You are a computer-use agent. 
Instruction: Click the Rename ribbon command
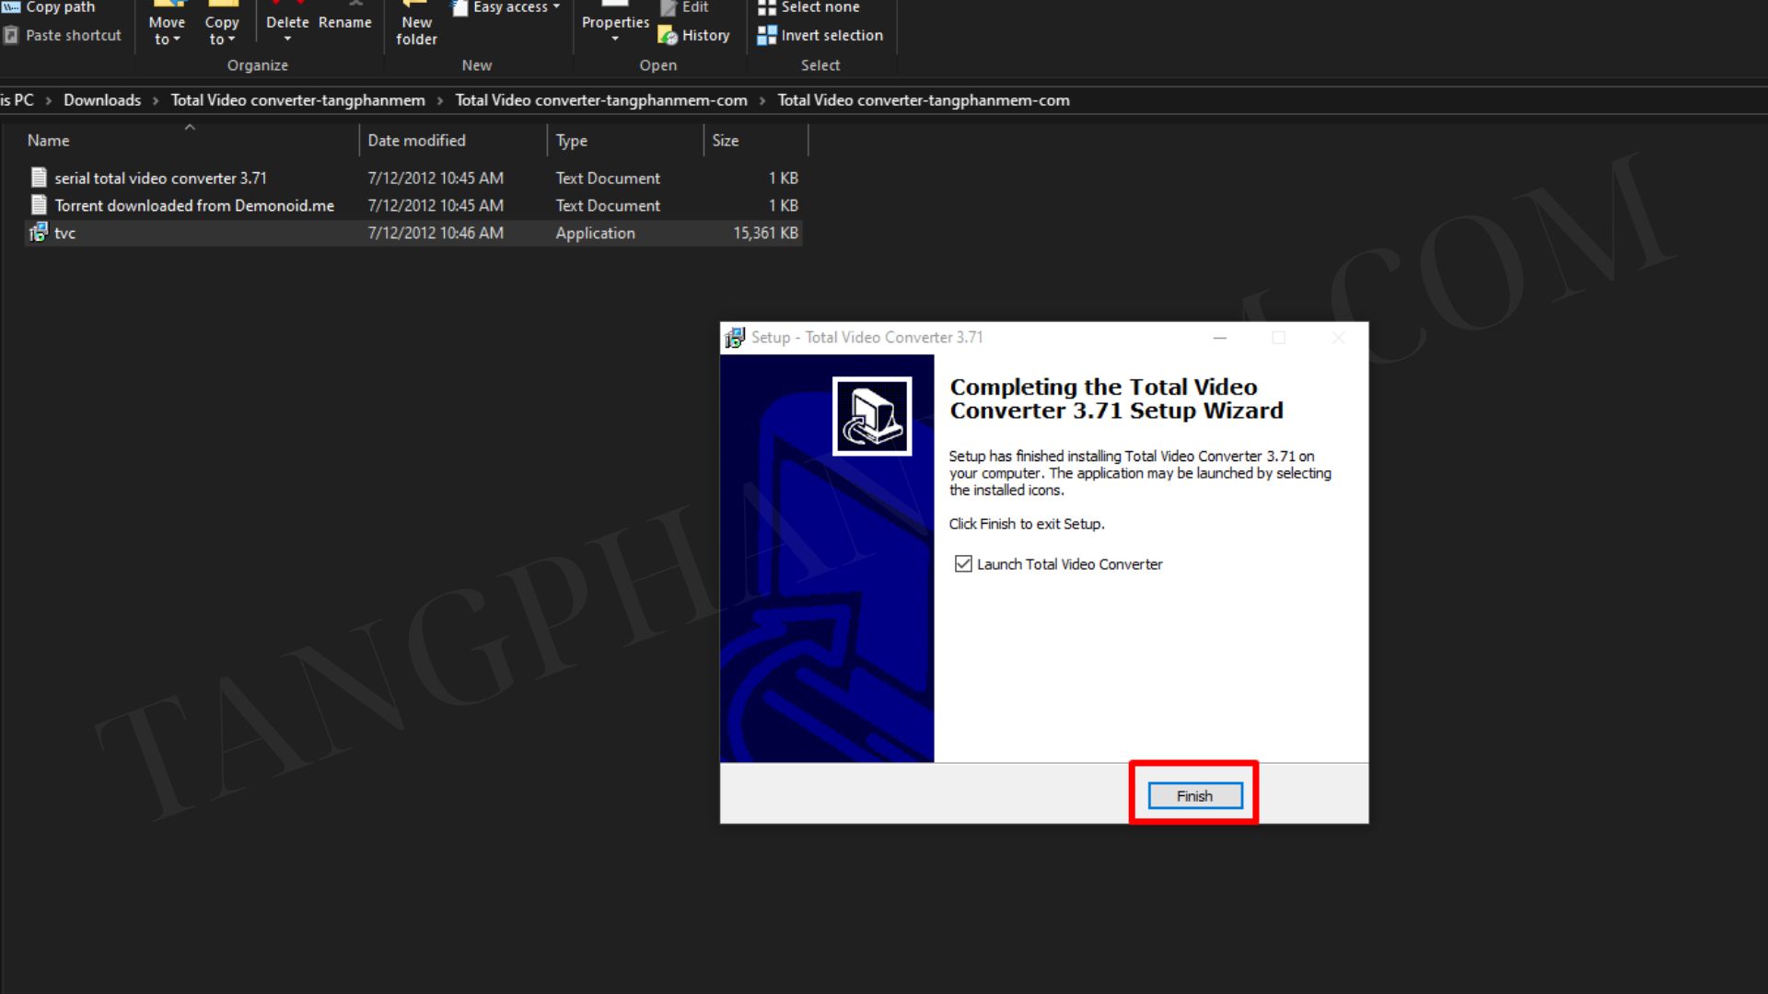click(x=345, y=22)
